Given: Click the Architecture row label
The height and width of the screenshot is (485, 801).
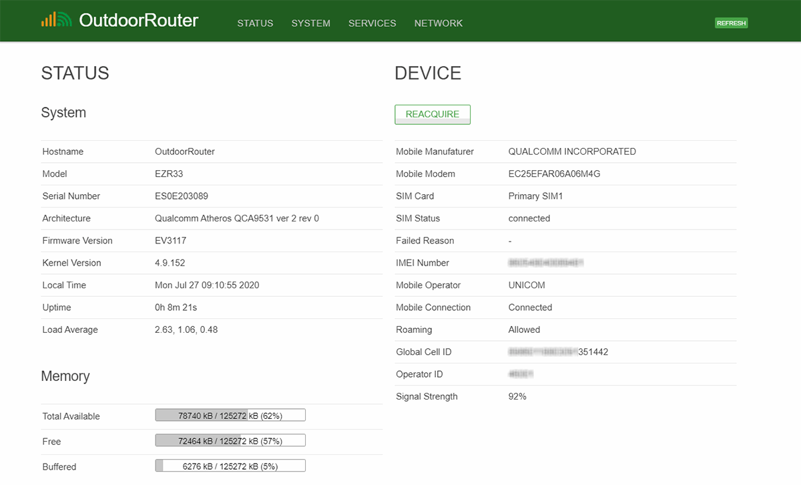Looking at the screenshot, I should tap(66, 218).
